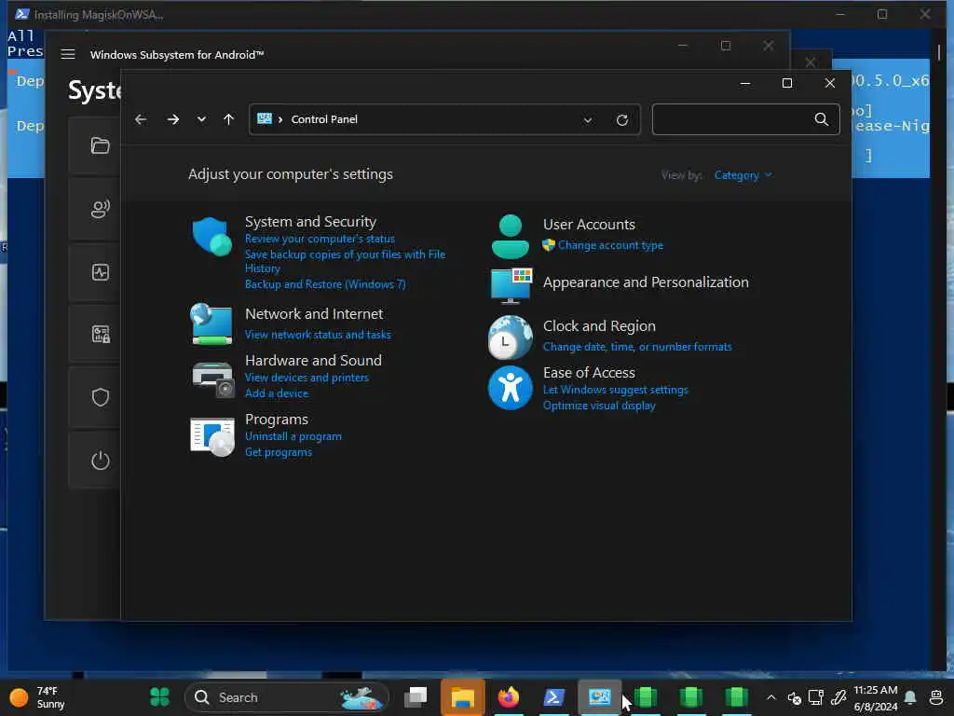Viewport: 954px width, 716px height.
Task: Select lock checklist icon in WSA sidebar
Action: click(x=101, y=335)
